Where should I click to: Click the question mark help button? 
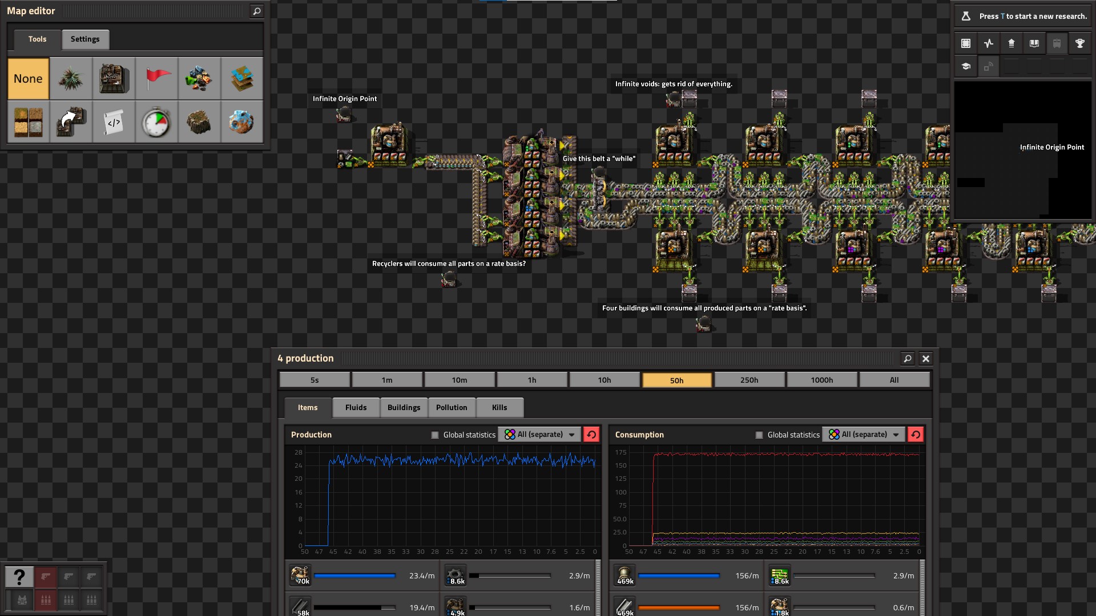19,577
